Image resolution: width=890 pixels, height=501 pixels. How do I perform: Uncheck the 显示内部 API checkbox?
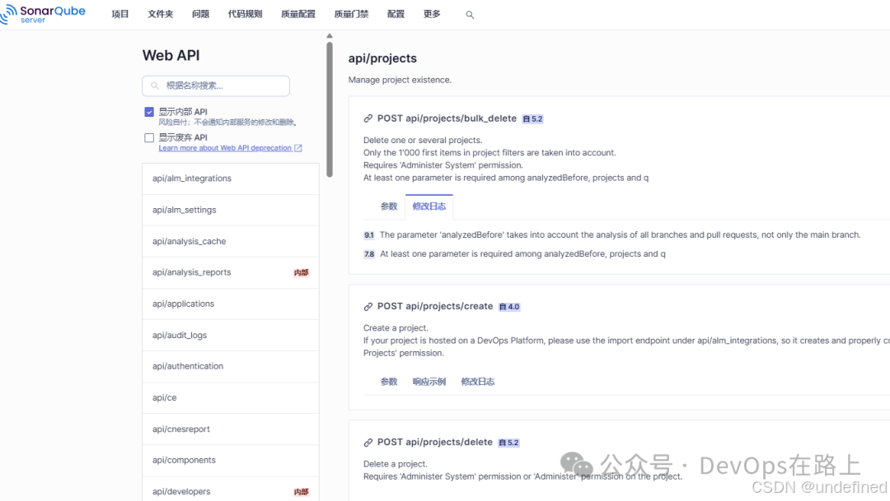pyautogui.click(x=149, y=112)
